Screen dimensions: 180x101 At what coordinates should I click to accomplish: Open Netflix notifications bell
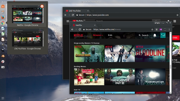click(x=155, y=35)
